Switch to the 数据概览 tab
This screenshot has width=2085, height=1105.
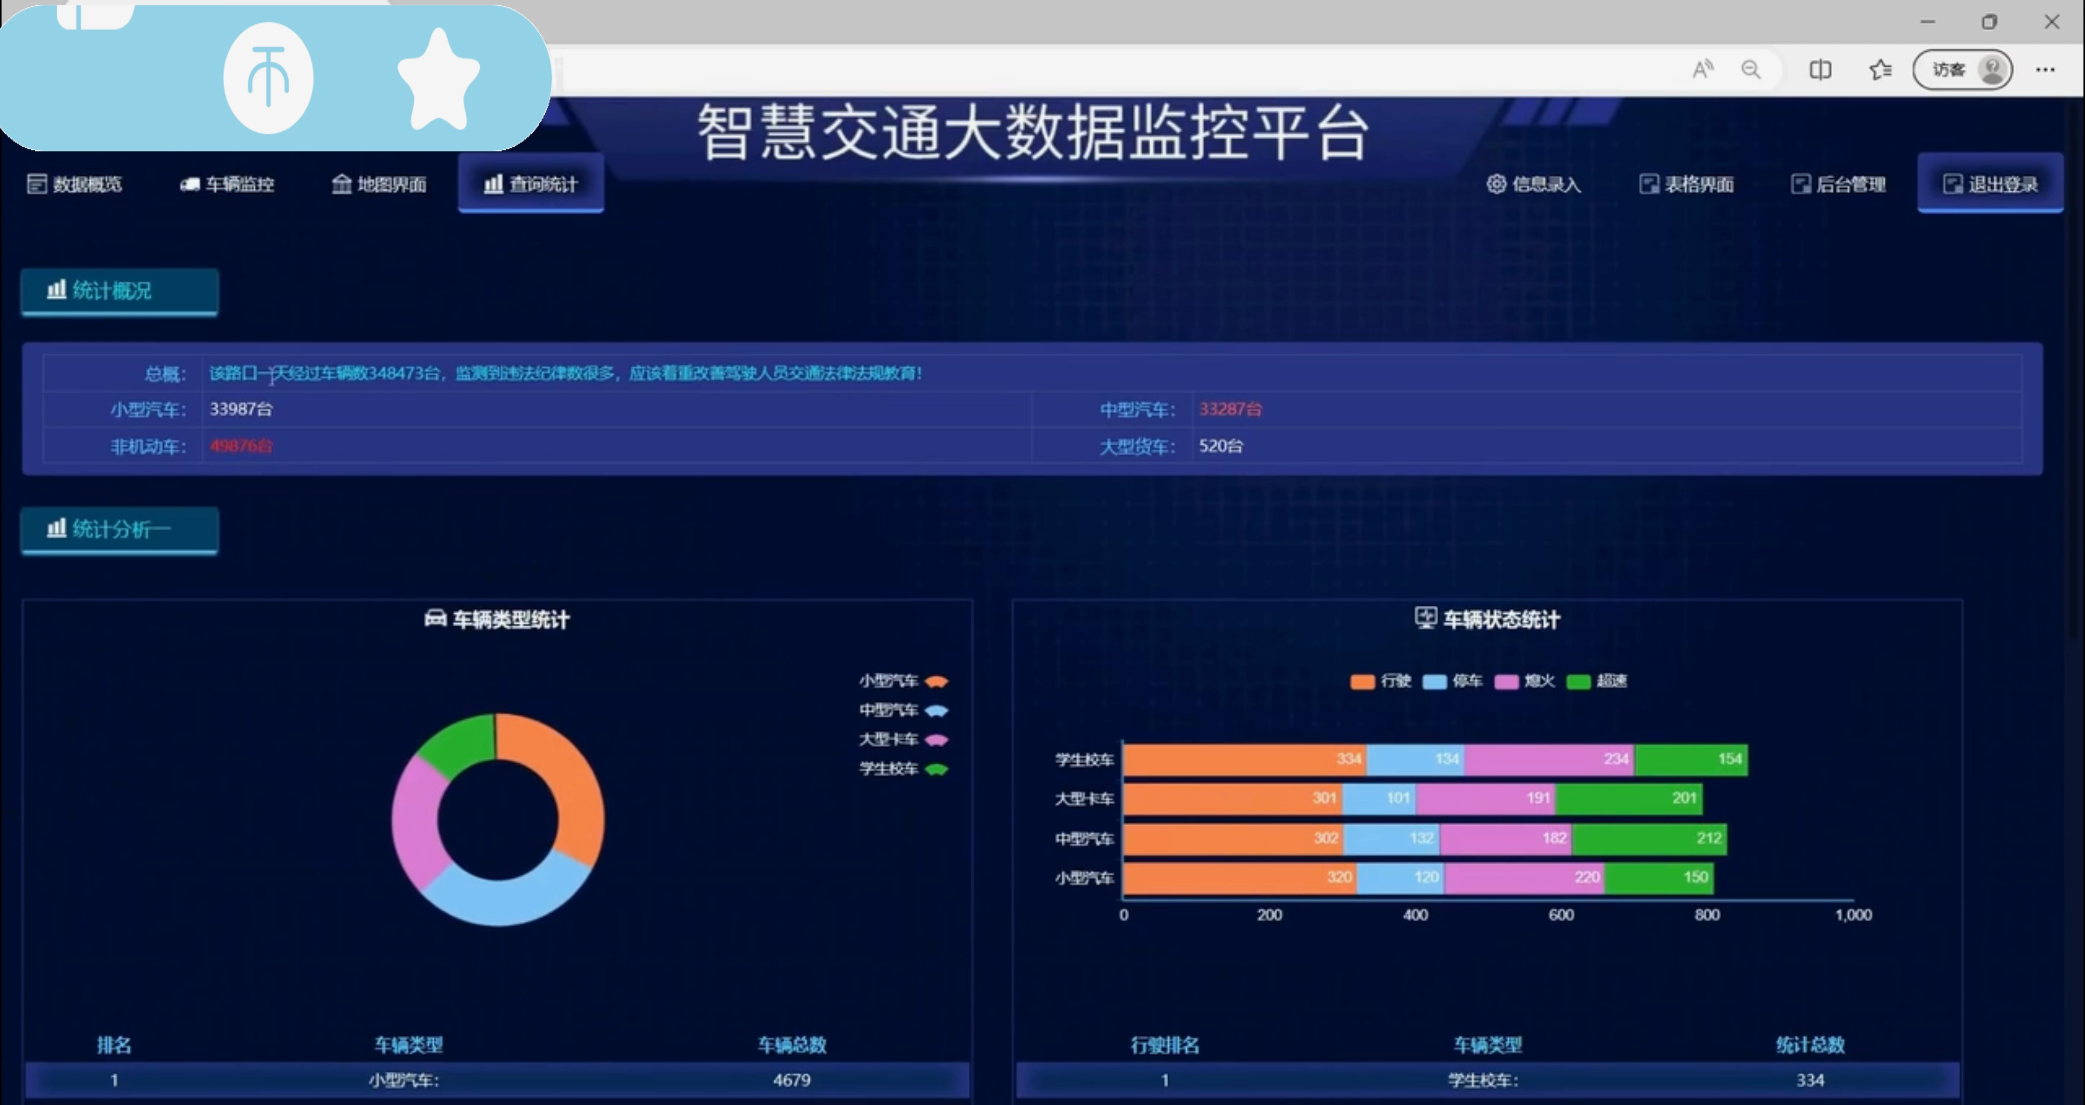tap(75, 185)
